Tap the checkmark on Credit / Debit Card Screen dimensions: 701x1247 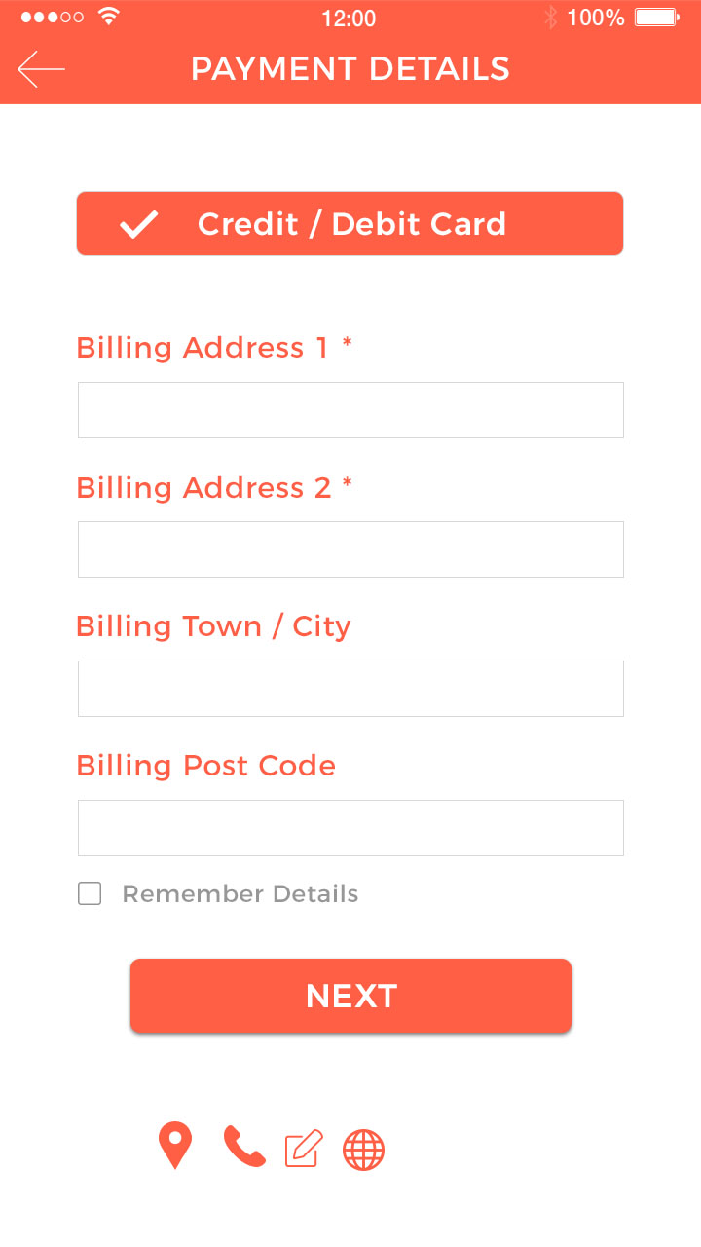pyautogui.click(x=139, y=224)
